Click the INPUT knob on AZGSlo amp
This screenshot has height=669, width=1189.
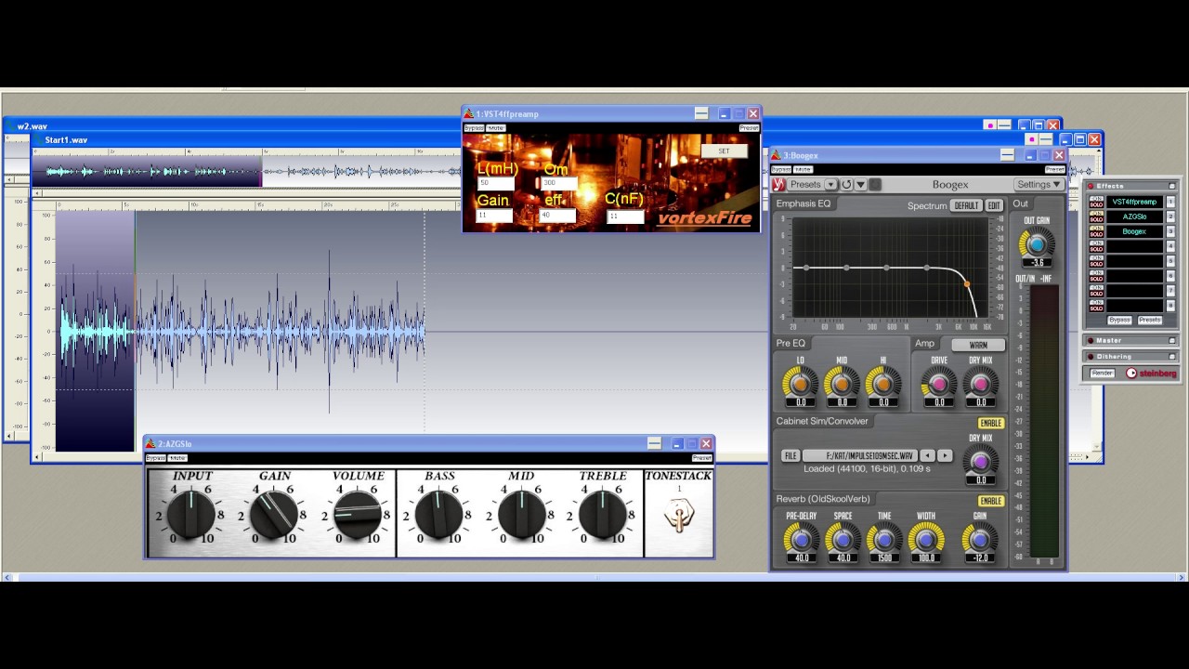(192, 515)
